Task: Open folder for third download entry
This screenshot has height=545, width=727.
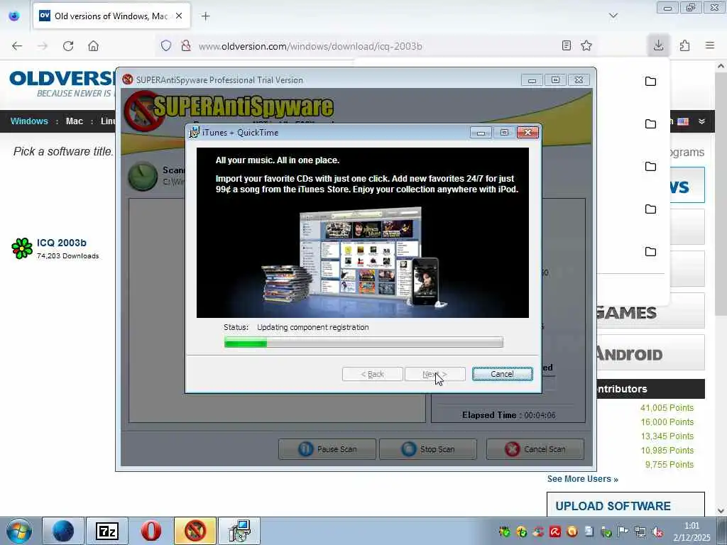Action: 650,167
